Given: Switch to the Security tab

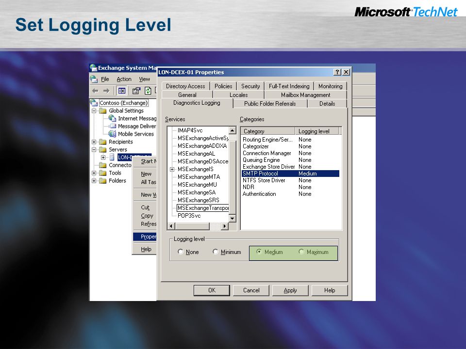Looking at the screenshot, I should [x=250, y=86].
